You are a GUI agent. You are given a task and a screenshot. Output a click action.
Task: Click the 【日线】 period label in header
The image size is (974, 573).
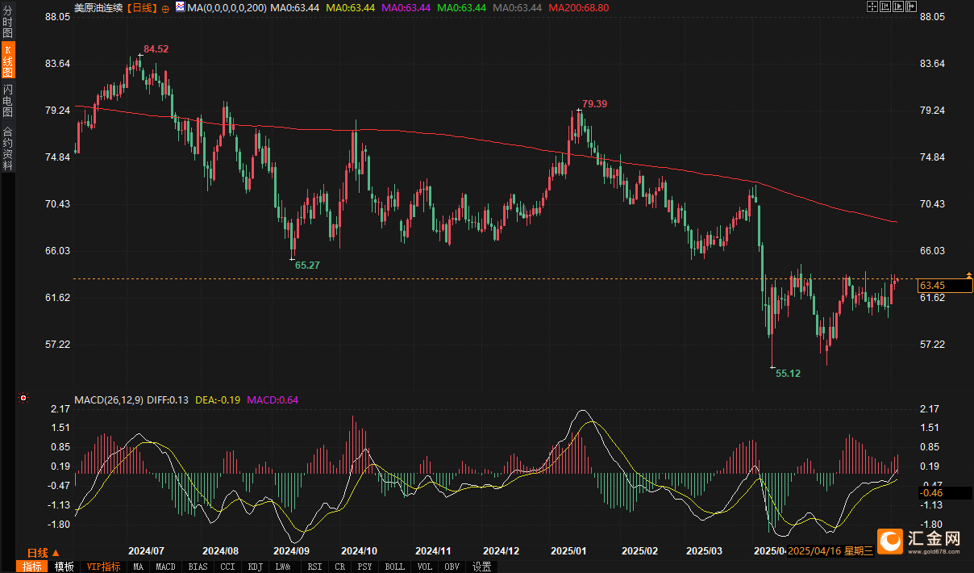pos(144,7)
